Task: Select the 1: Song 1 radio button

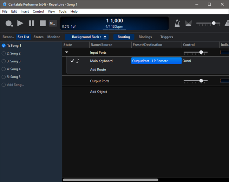Action: [4, 46]
